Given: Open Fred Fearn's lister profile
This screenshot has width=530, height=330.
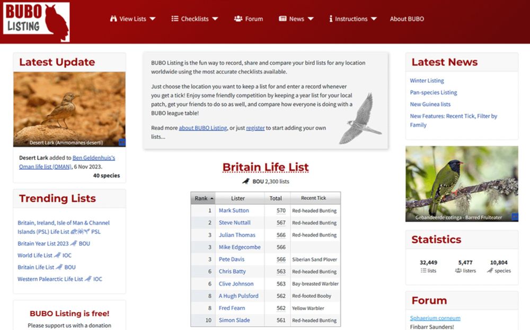Looking at the screenshot, I should point(232,308).
